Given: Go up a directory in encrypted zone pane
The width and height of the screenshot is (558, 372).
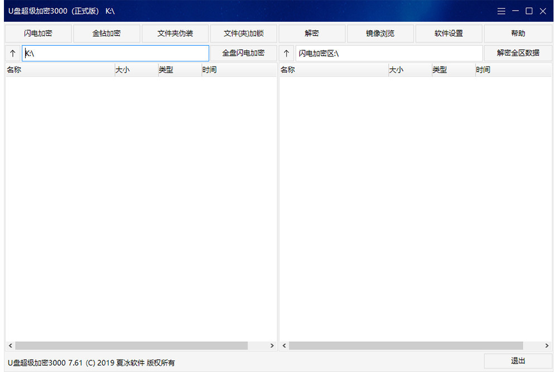Looking at the screenshot, I should tap(286, 54).
